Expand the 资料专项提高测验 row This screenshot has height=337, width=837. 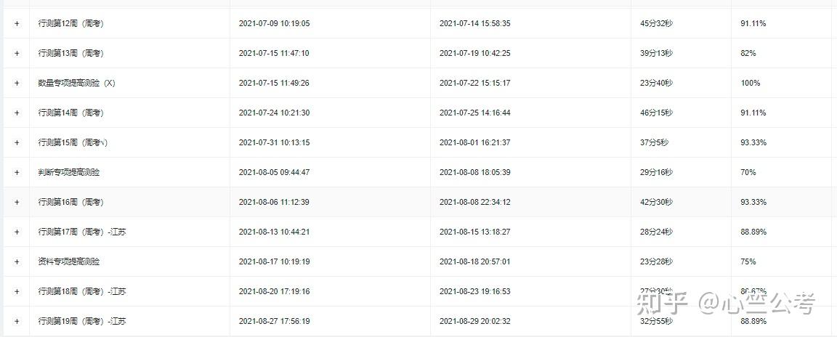17,262
